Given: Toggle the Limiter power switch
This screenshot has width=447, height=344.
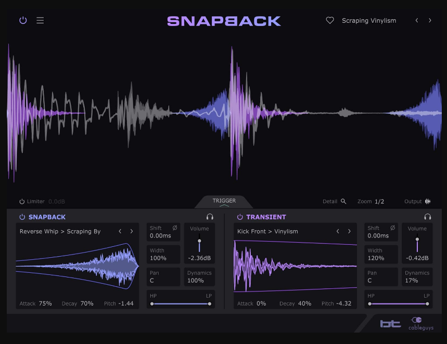Looking at the screenshot, I should coord(22,202).
